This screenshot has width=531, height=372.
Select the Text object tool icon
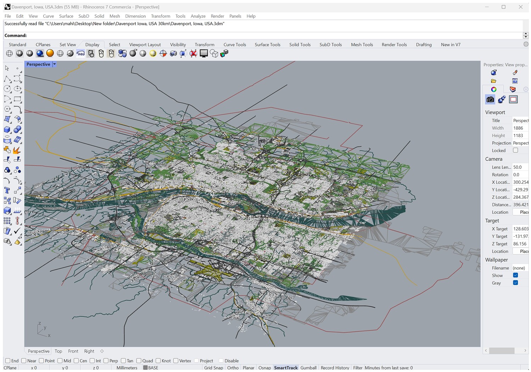click(7, 191)
